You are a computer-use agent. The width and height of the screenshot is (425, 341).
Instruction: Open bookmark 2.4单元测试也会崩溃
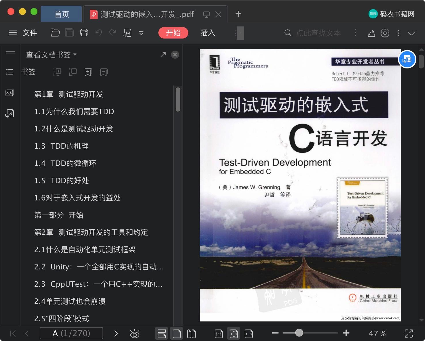coord(70,301)
